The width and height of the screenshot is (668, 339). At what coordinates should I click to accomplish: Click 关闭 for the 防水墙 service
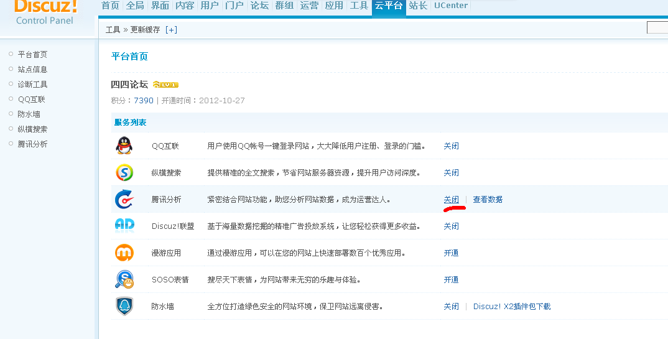click(x=451, y=306)
